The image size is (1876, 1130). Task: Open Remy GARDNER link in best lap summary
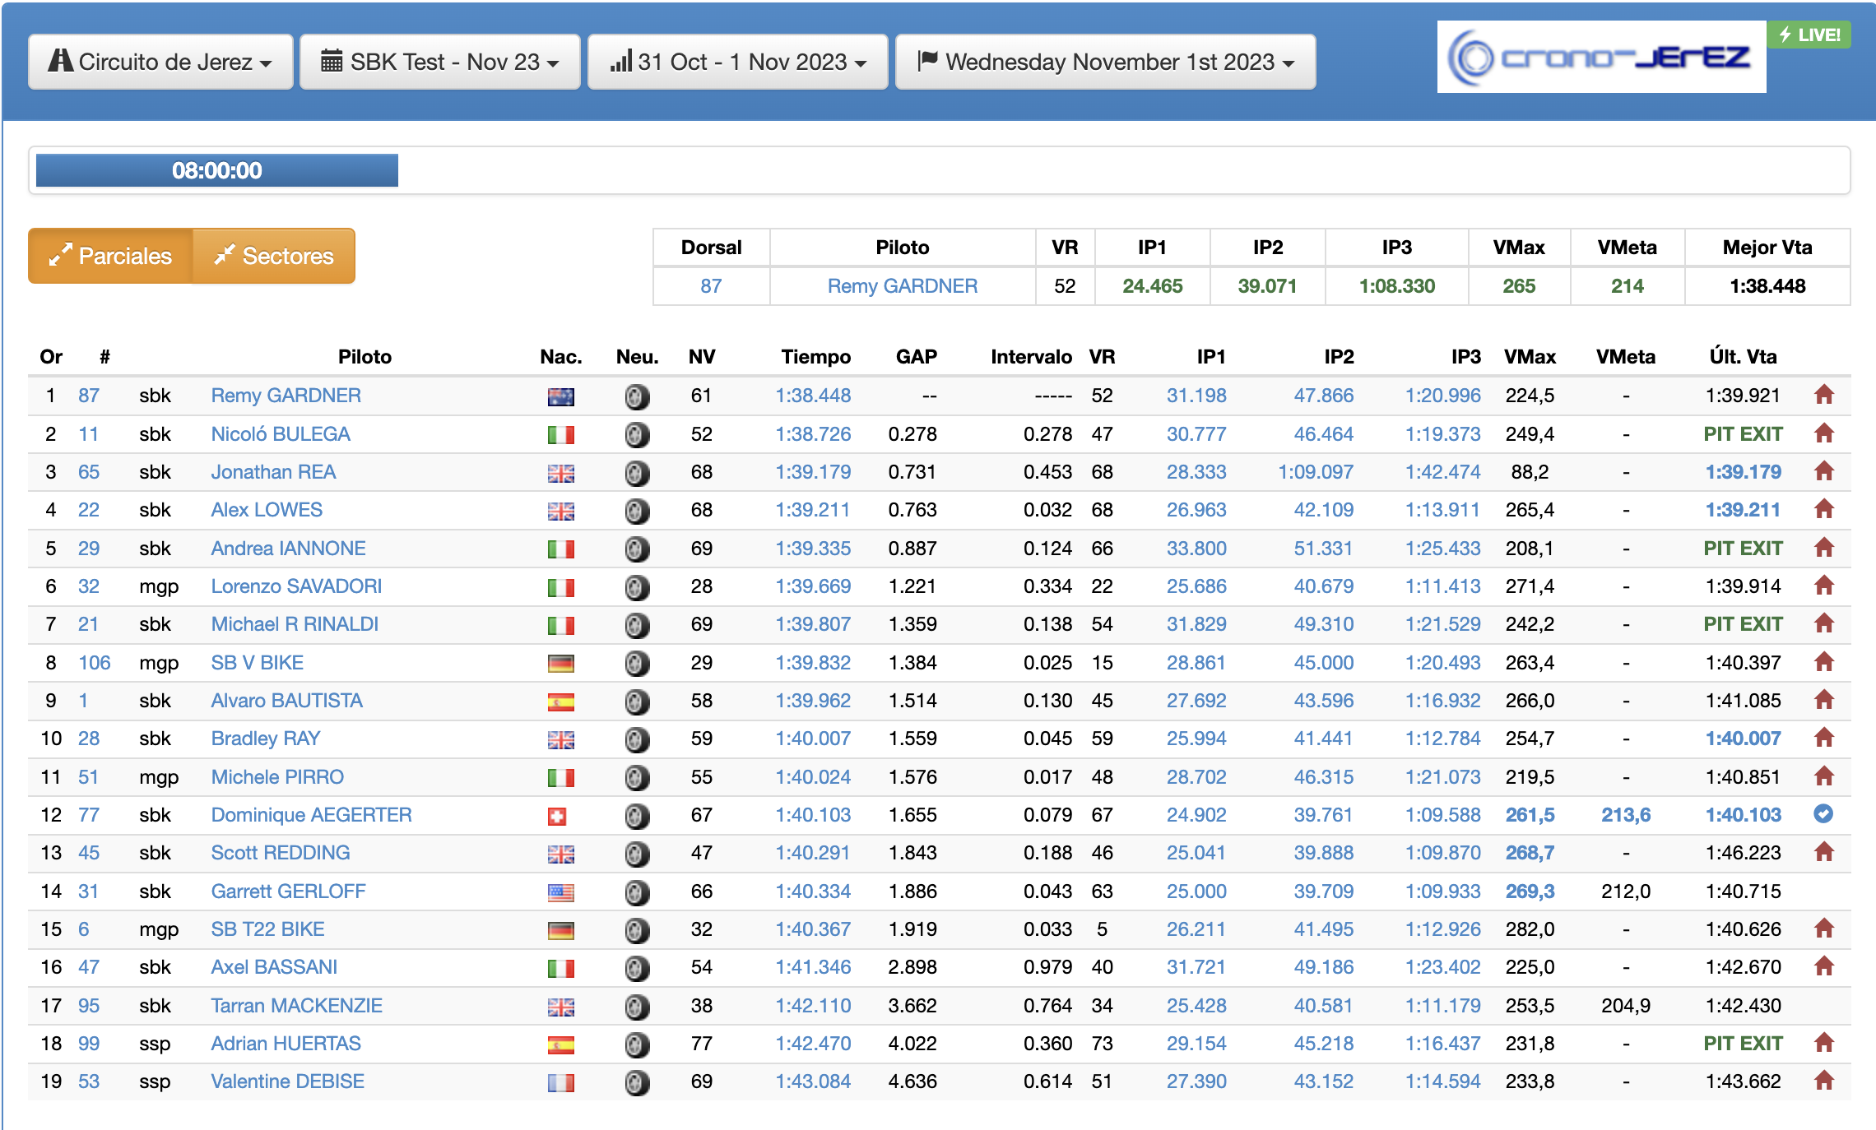coord(903,286)
